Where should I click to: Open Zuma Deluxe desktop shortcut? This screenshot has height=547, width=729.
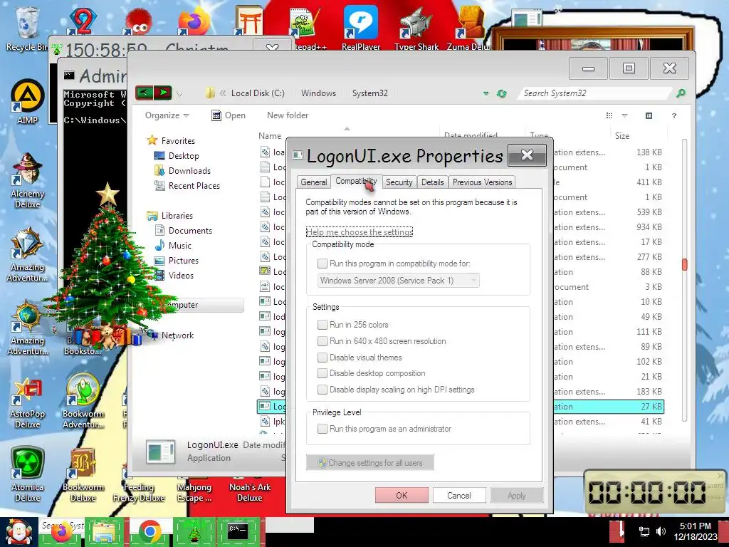pos(470,28)
